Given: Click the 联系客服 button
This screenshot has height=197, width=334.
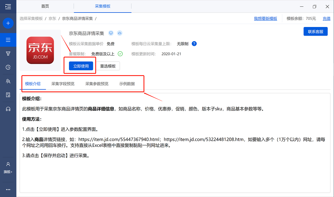Looking at the screenshot, I should click(316, 31).
